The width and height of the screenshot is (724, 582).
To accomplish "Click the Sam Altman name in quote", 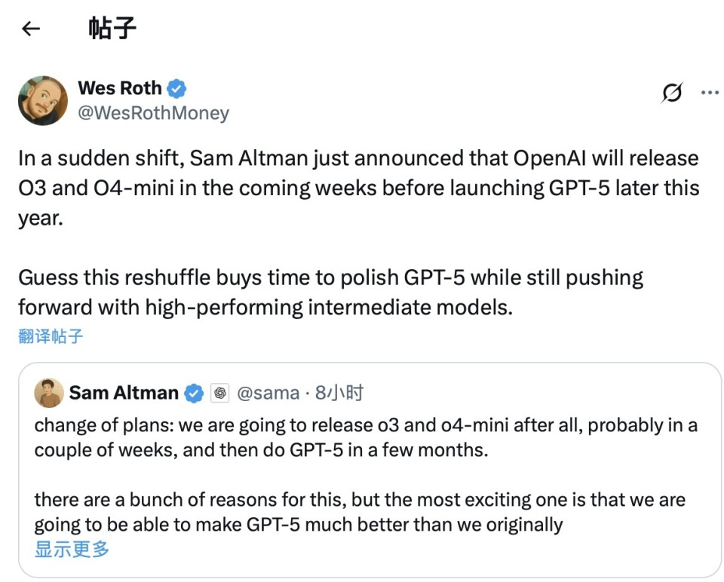I will click(124, 393).
